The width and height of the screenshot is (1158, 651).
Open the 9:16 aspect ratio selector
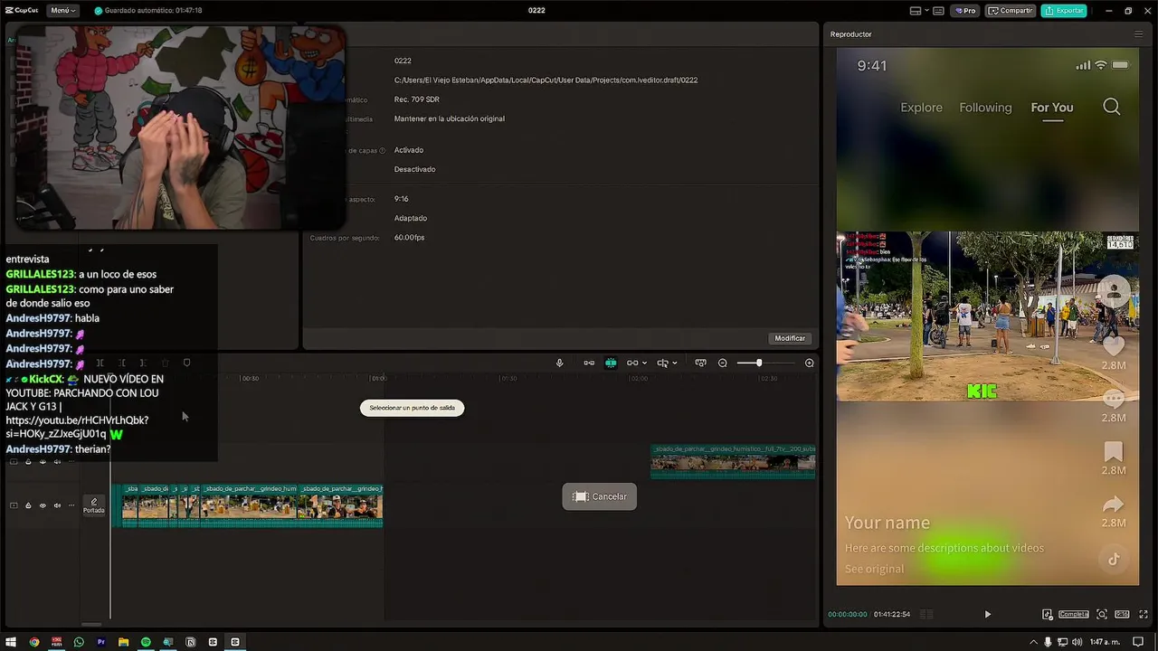1122,614
